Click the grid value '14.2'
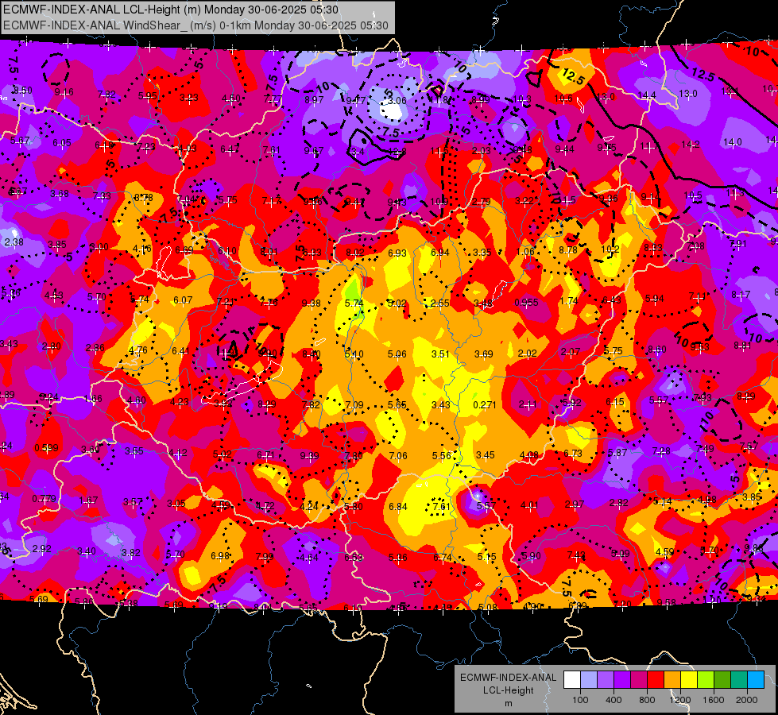 pyautogui.click(x=690, y=145)
